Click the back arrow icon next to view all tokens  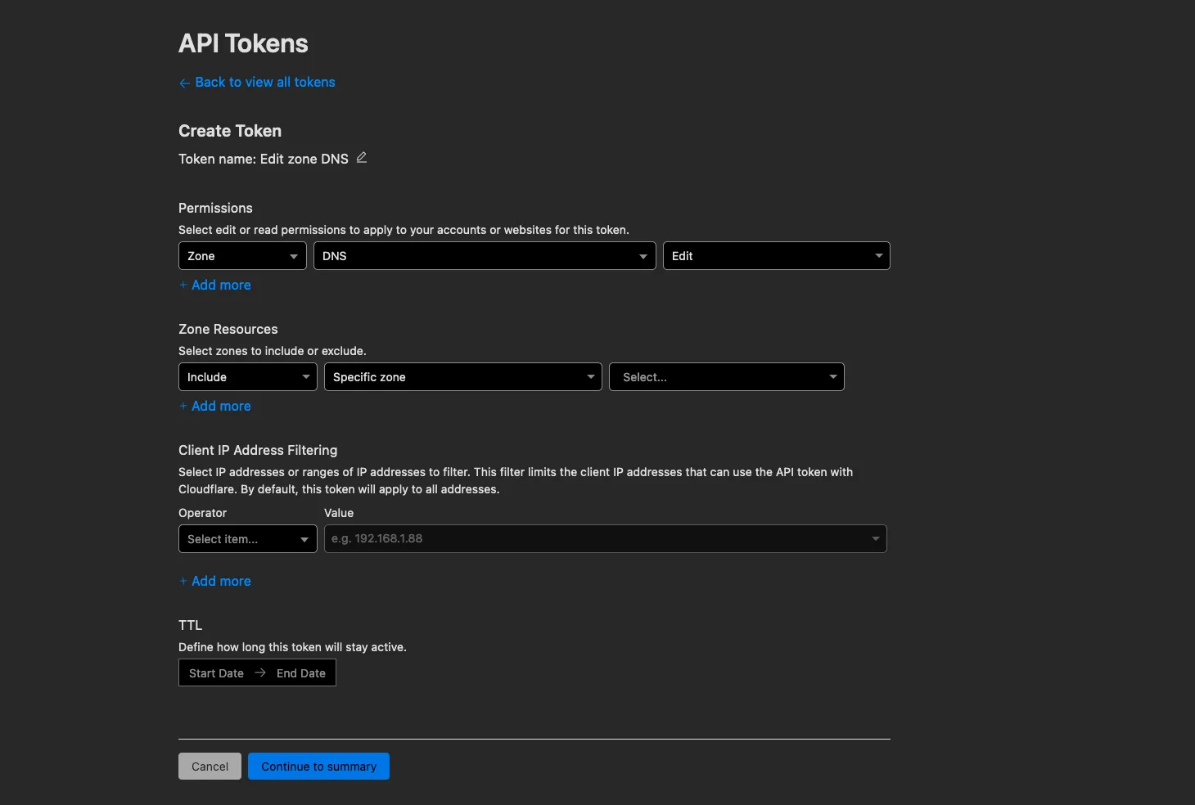point(184,83)
